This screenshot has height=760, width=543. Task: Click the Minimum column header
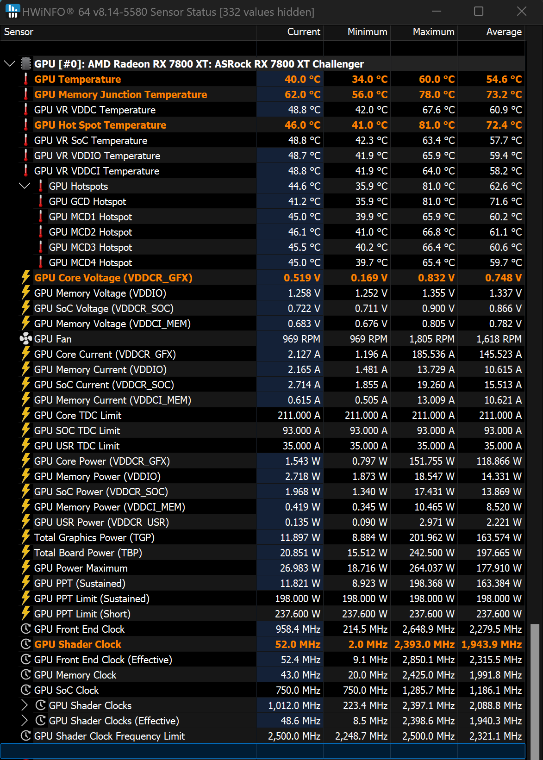[x=357, y=32]
